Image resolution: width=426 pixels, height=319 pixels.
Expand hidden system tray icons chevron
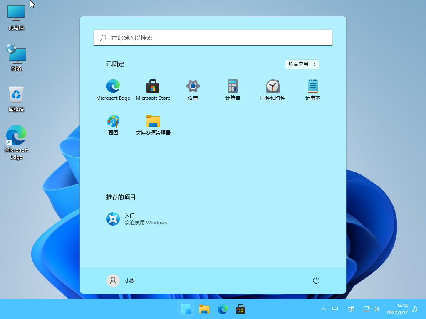tap(324, 309)
